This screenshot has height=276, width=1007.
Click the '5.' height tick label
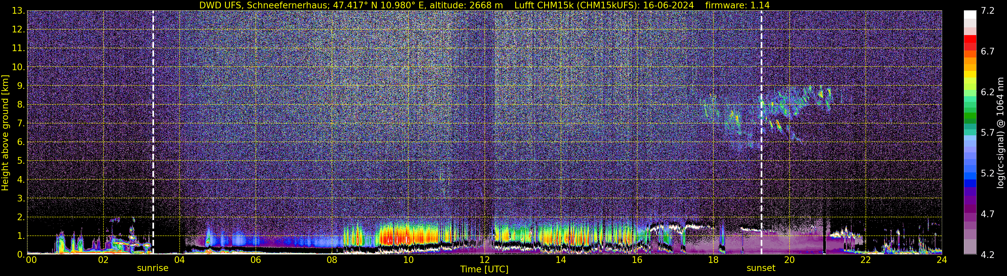[x=21, y=161]
